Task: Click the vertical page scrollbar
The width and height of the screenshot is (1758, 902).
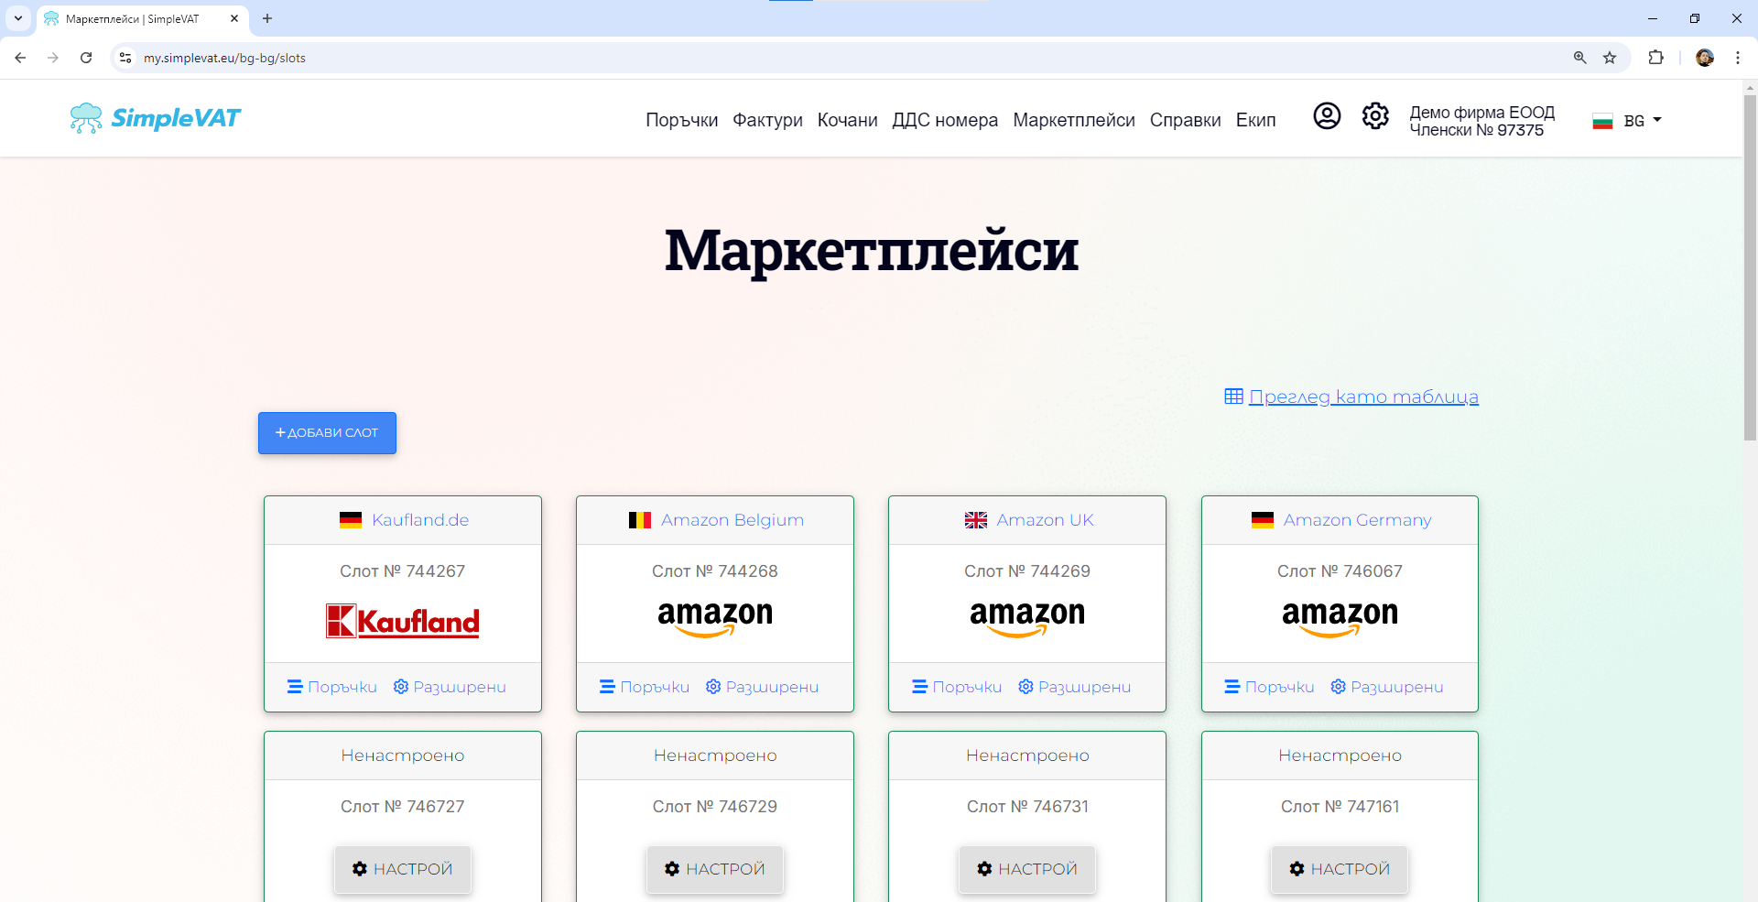Action: (1750, 268)
